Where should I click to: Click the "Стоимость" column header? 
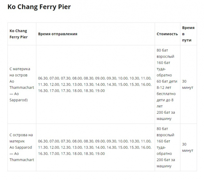[x=167, y=34]
